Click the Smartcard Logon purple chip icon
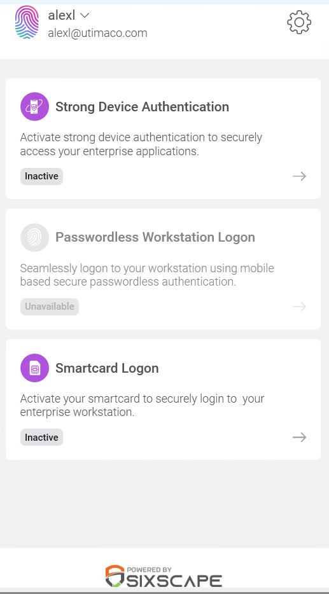This screenshot has height=594, width=329. (x=34, y=368)
